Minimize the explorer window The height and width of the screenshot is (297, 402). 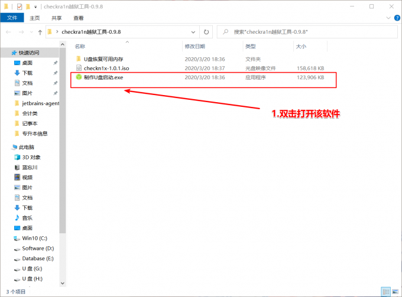click(352, 6)
